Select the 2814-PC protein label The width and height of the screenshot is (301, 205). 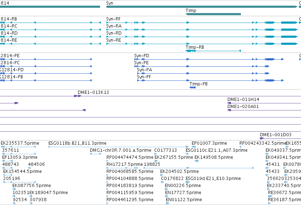coord(10,63)
